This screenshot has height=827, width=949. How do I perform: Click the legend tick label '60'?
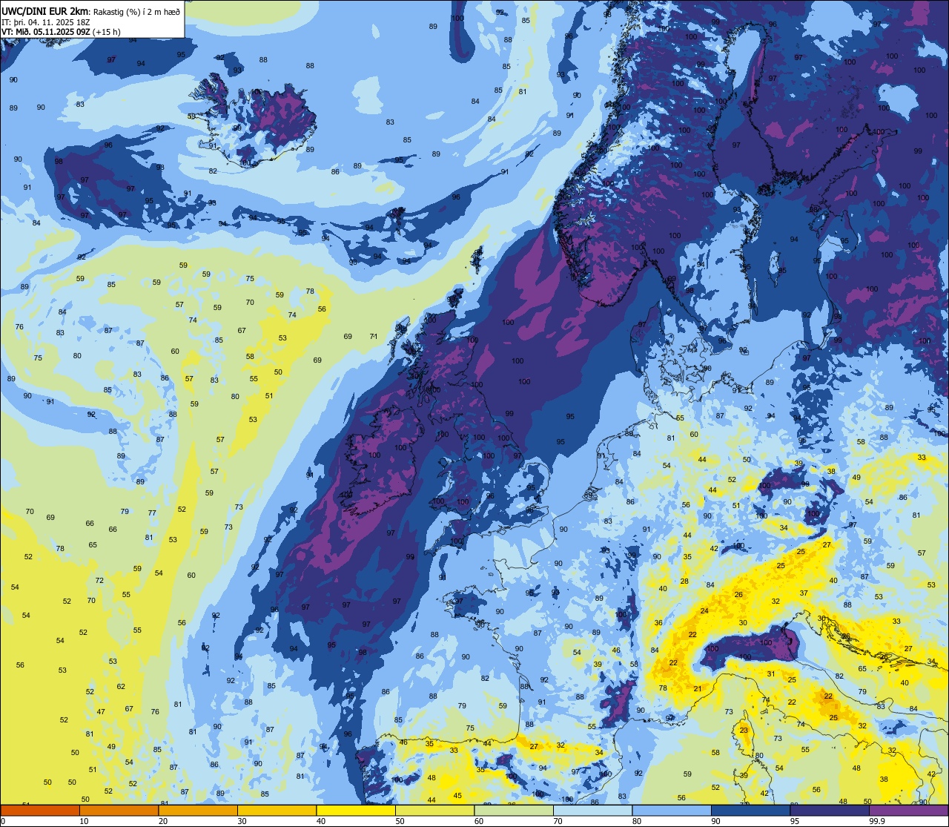pyautogui.click(x=479, y=821)
